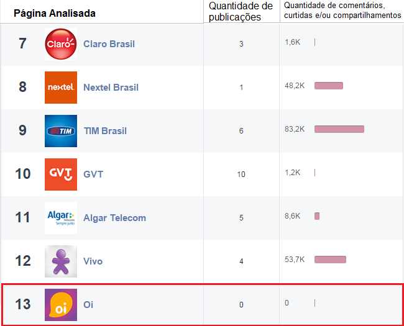
Task: Sort by Quantidade de publicações header
Action: [241, 11]
